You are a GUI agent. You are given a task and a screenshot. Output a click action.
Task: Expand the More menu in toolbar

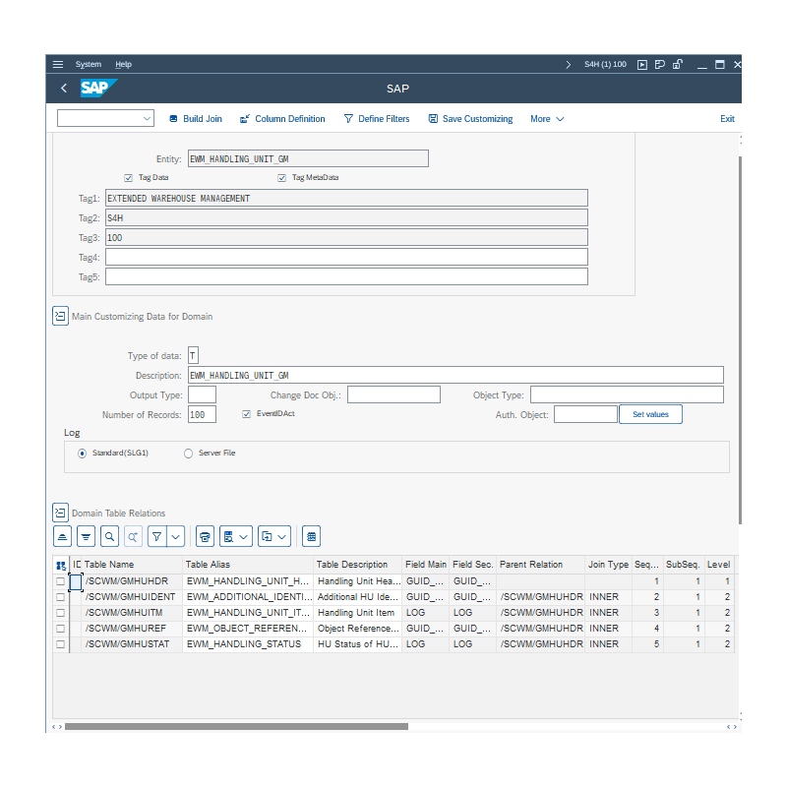547,119
